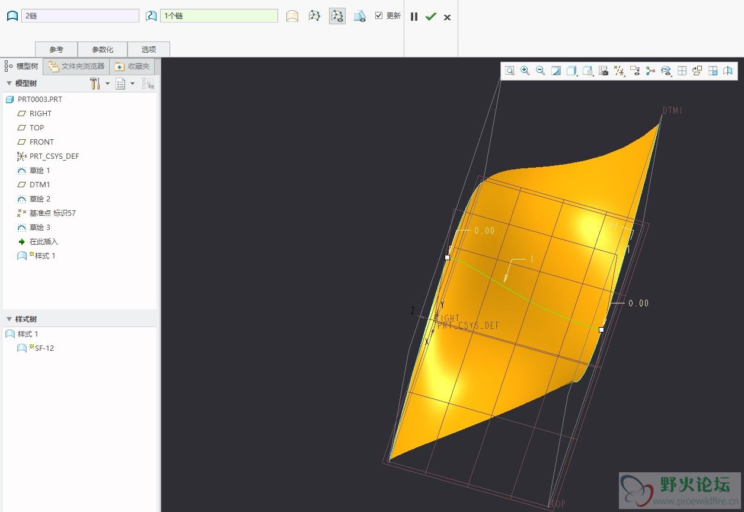Click the internal curve collector icon
The image size is (744, 512).
151,16
